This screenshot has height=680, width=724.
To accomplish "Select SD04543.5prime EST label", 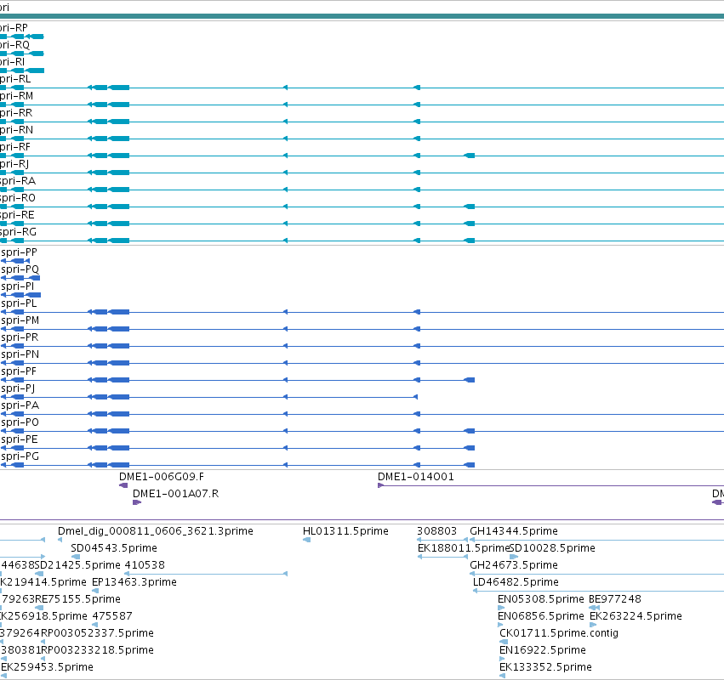I will tap(114, 548).
